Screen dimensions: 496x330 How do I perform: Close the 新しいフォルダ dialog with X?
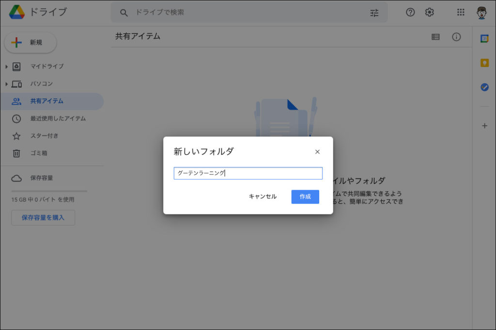[x=317, y=152]
